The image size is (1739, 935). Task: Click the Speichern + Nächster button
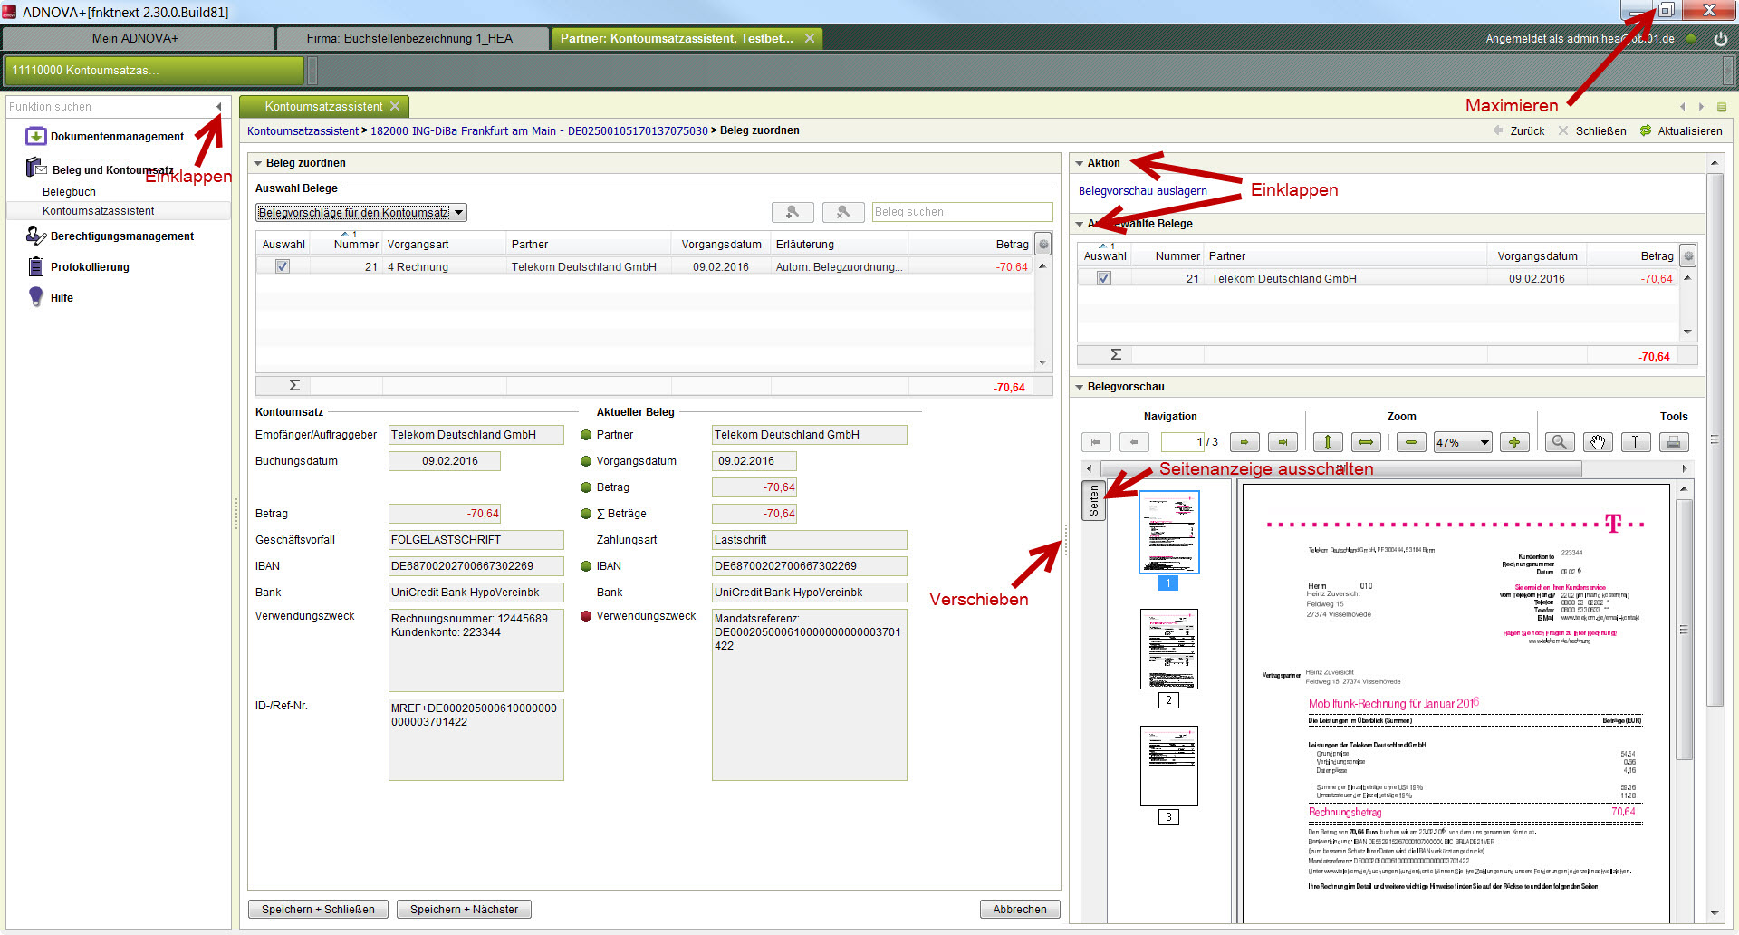click(x=464, y=909)
